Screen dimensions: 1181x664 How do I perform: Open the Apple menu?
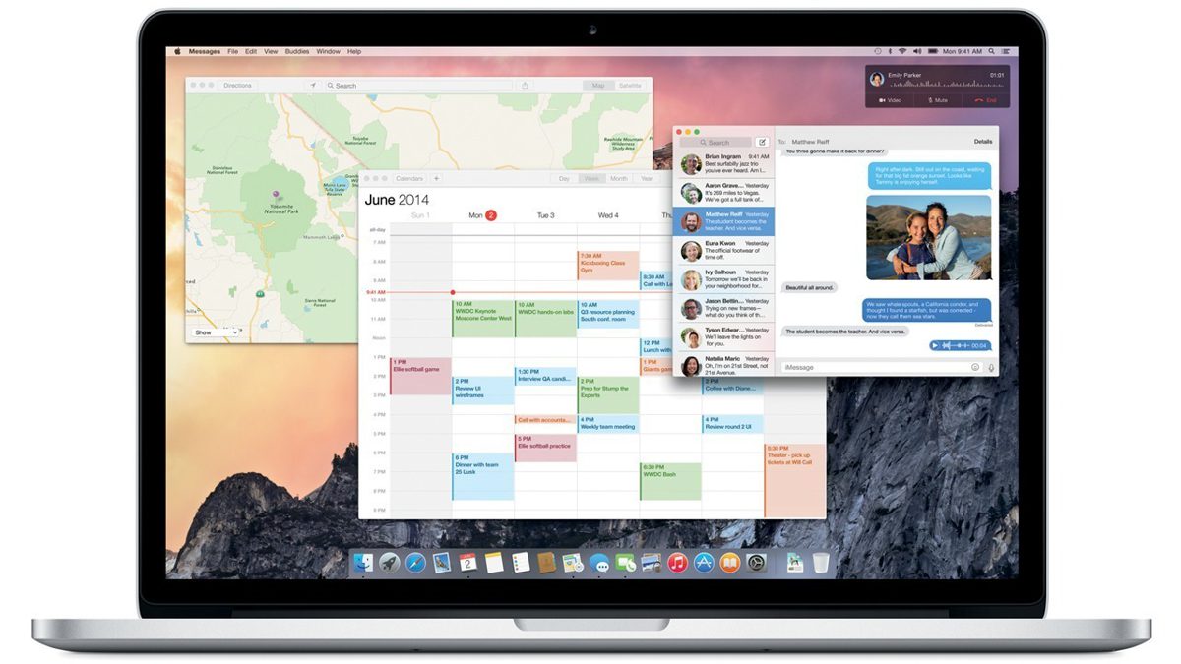(178, 51)
